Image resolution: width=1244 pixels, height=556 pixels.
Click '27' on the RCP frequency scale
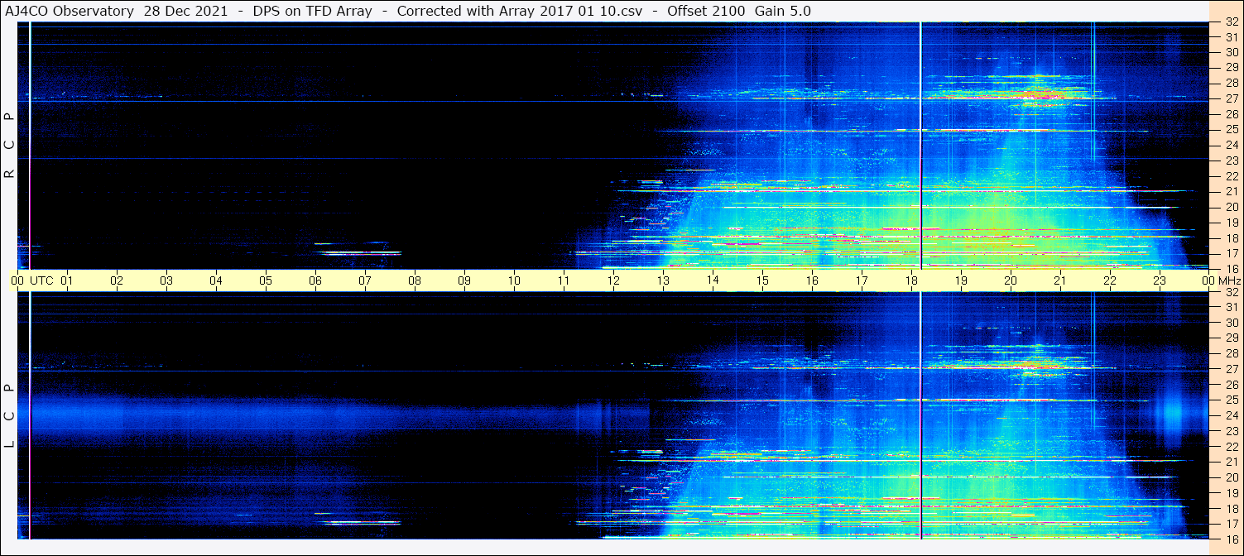1231,98
